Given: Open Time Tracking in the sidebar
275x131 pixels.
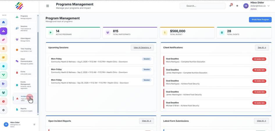Looking at the screenshot, I should pos(25,50).
